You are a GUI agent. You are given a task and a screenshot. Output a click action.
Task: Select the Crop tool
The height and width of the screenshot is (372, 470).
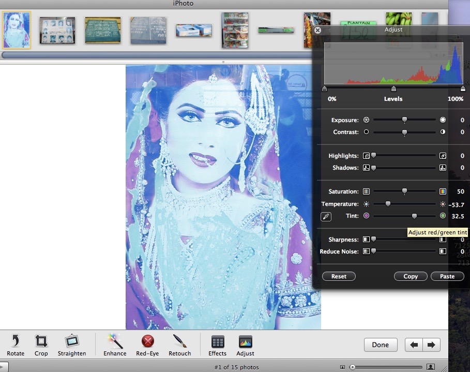coord(41,341)
